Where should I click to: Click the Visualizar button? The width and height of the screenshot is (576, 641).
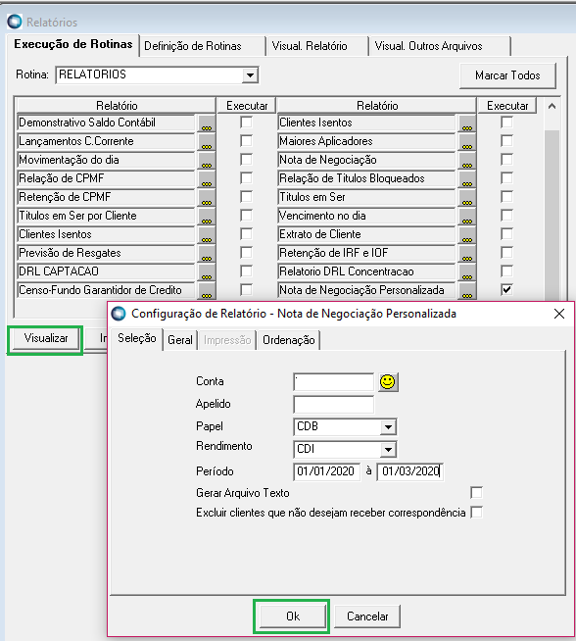click(x=46, y=338)
